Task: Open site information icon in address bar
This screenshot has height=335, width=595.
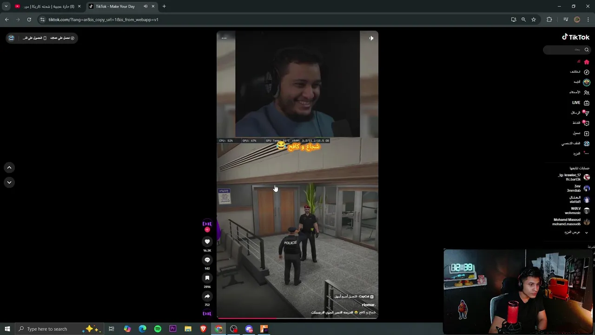Action: [42, 20]
